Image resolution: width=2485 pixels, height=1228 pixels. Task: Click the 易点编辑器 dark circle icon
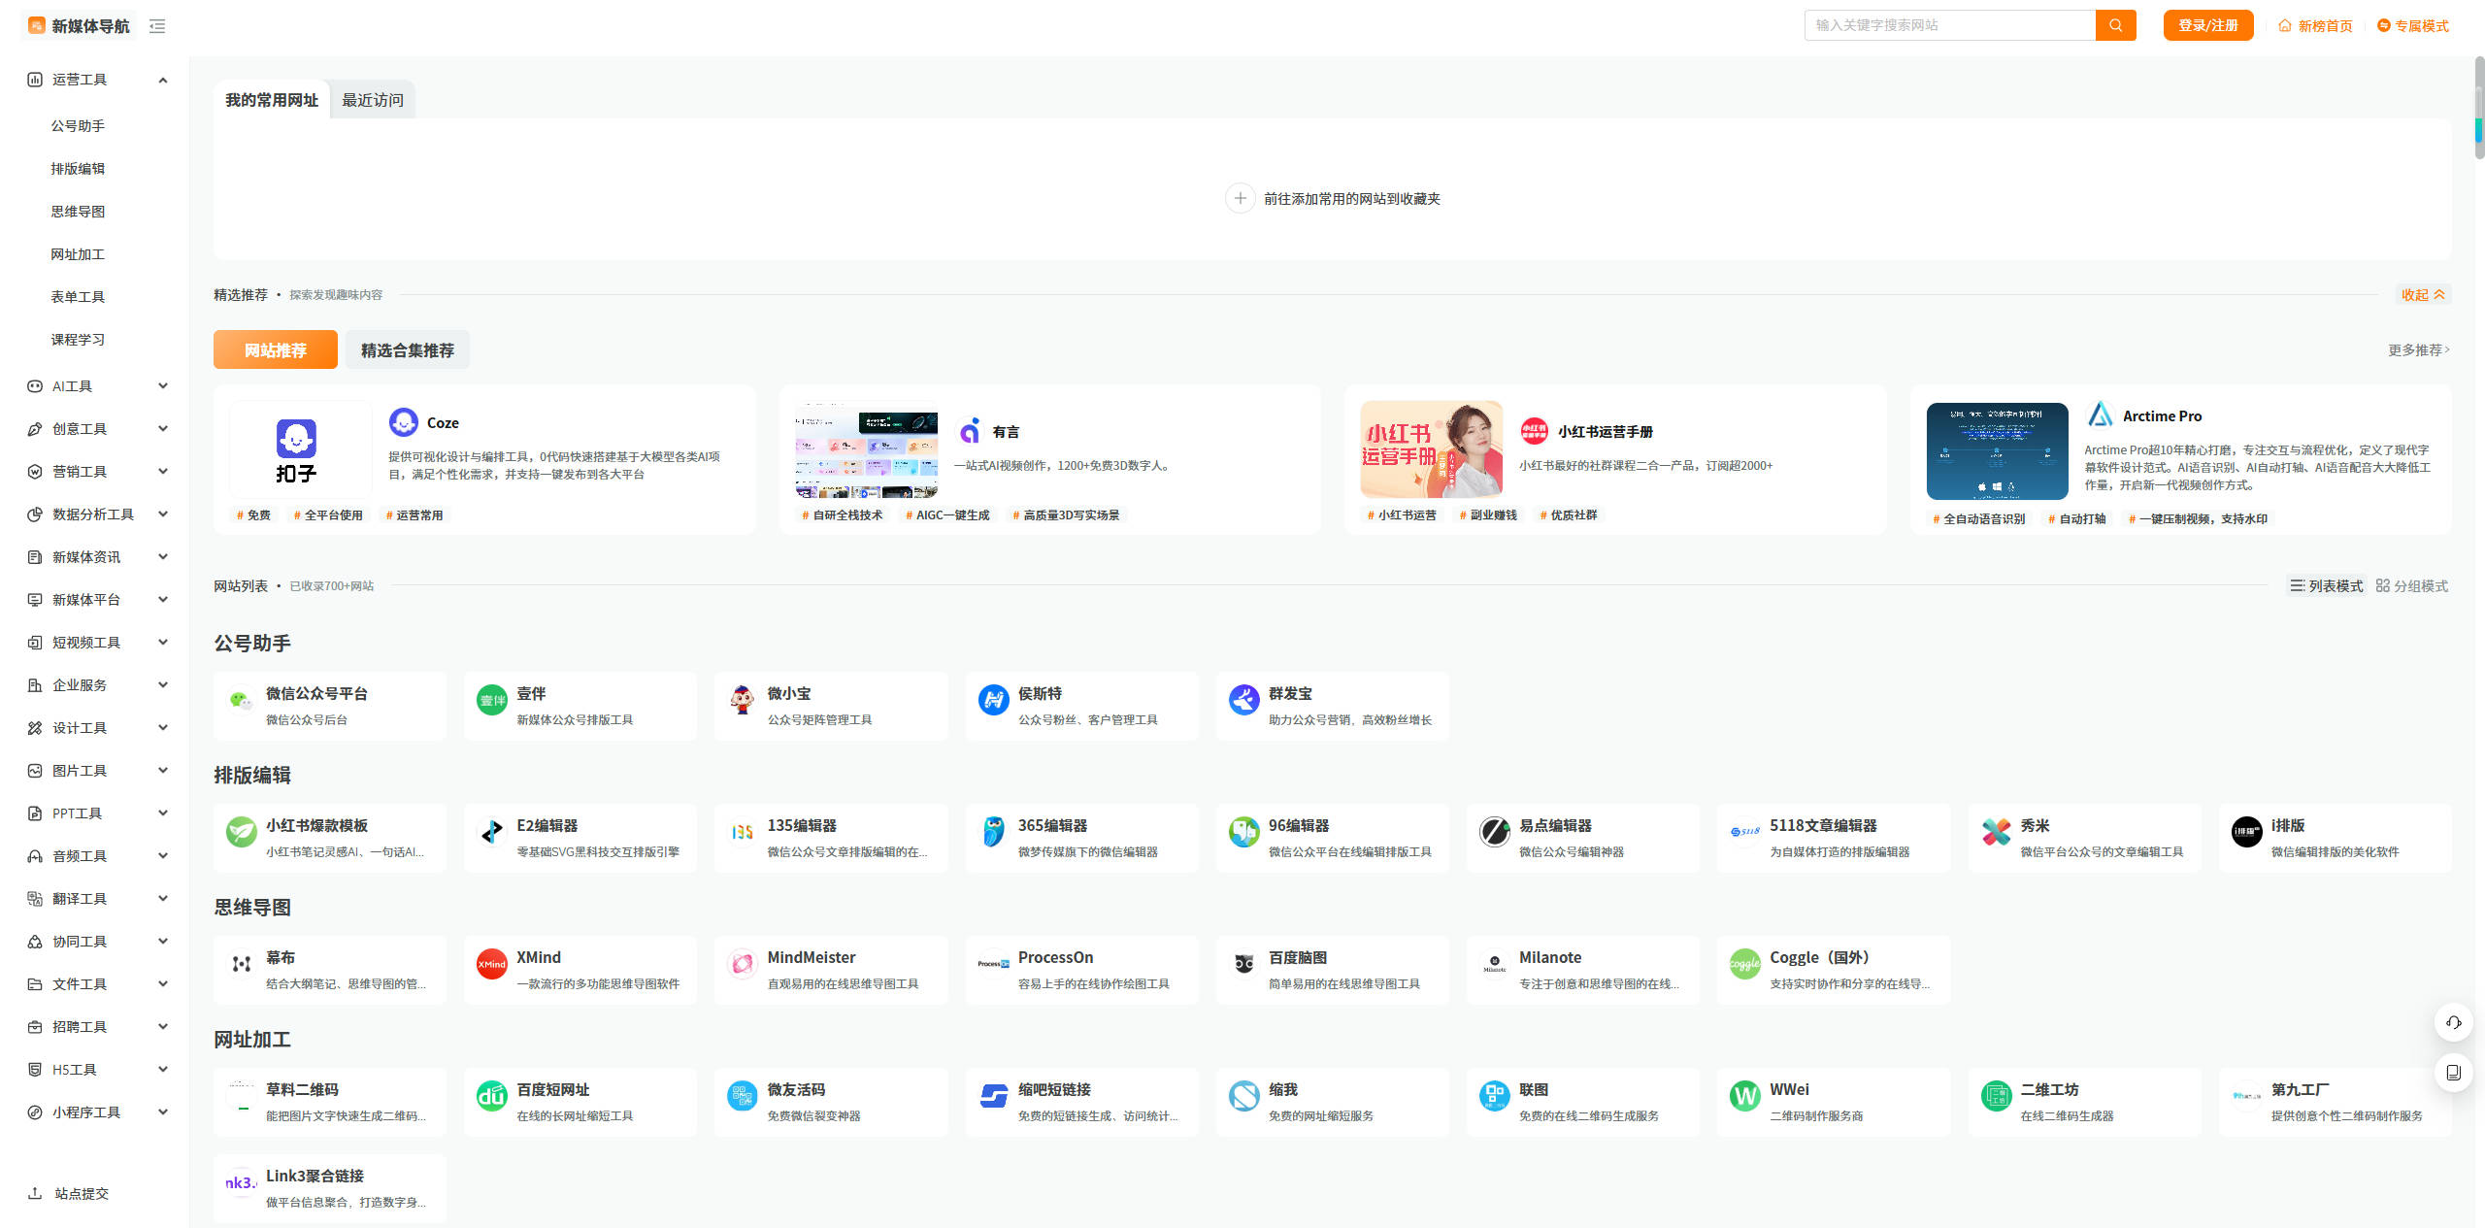pos(1494,832)
